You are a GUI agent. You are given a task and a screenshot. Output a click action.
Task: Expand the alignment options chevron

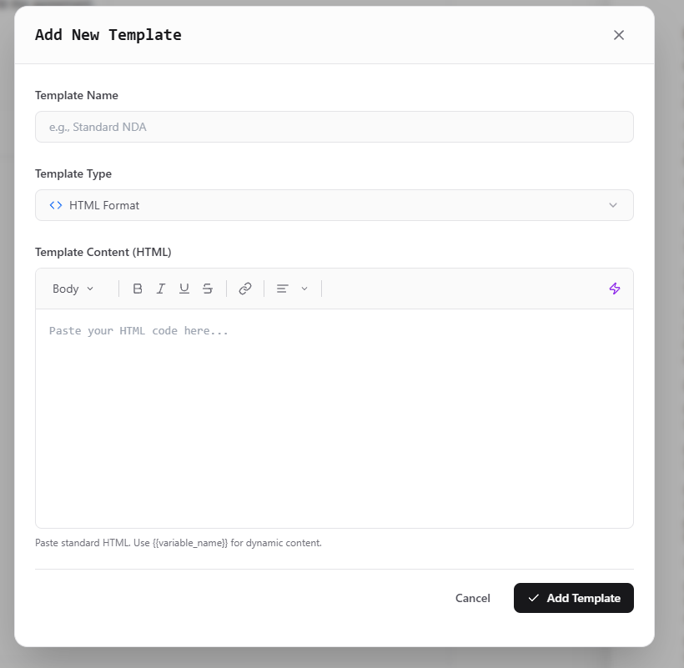pyautogui.click(x=304, y=289)
